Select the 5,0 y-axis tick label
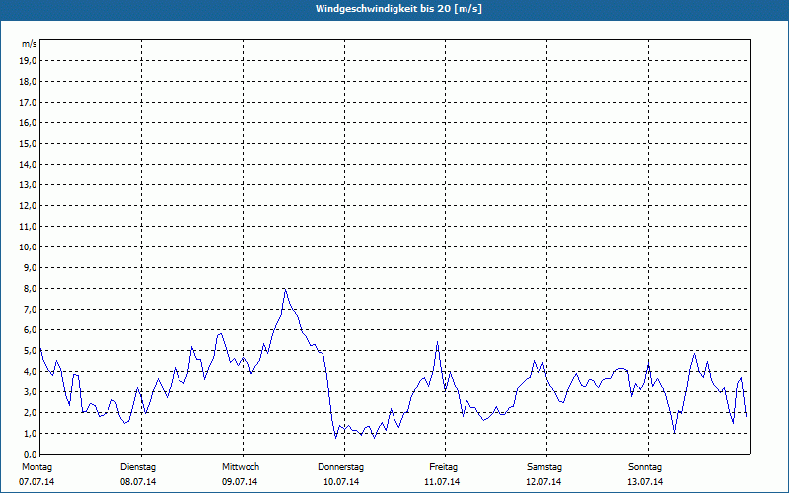The image size is (789, 493). [x=29, y=350]
